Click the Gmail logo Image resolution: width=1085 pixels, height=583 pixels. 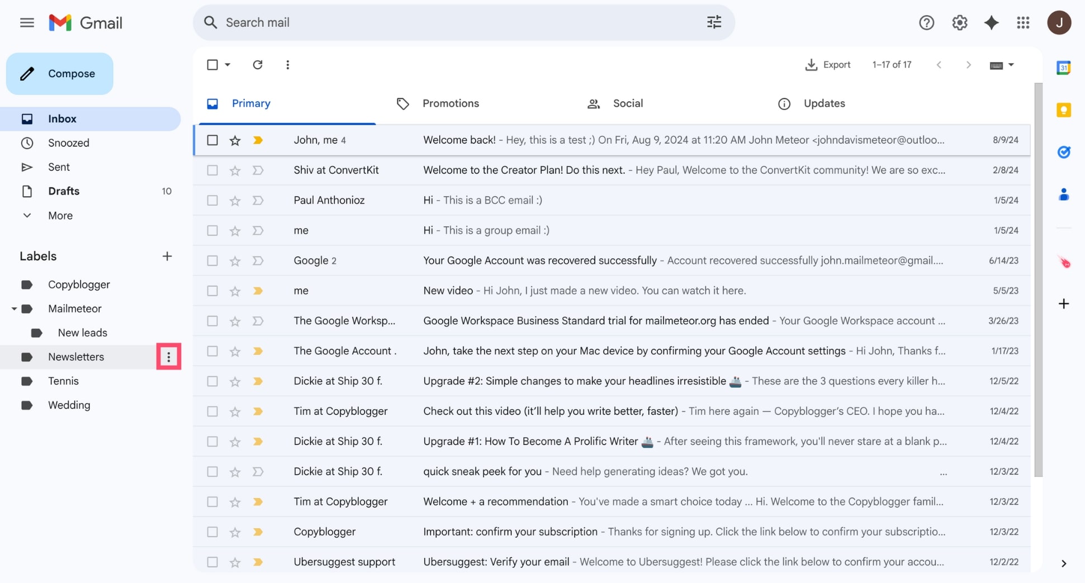click(x=86, y=22)
